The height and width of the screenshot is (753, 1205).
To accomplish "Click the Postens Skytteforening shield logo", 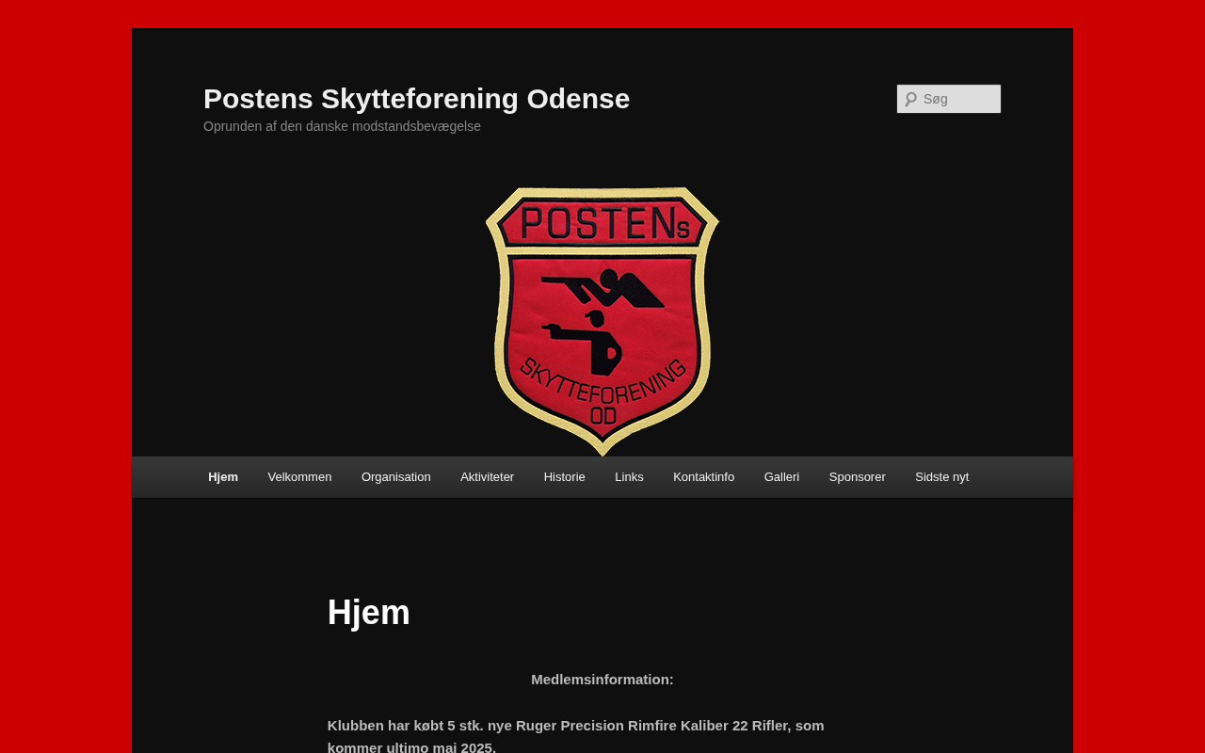I will coord(602,321).
